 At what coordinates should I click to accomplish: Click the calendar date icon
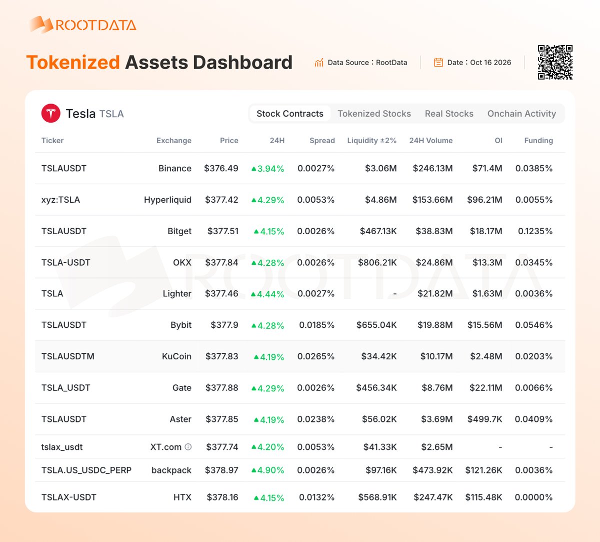[x=438, y=63]
